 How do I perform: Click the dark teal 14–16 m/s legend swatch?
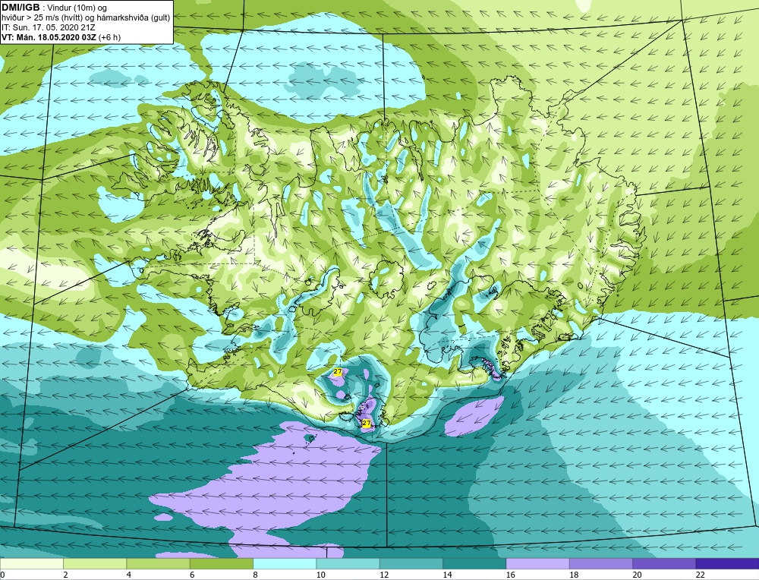click(474, 563)
